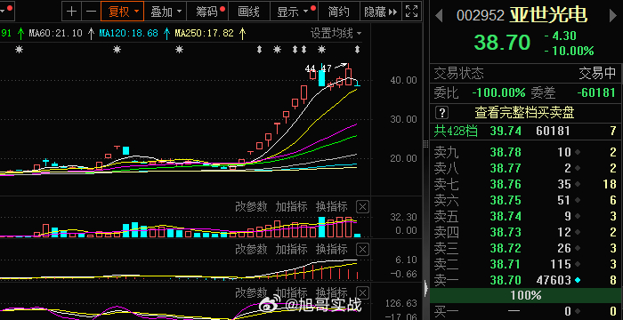Click the question mark help icon
623x320 pixels.
[x=441, y=113]
